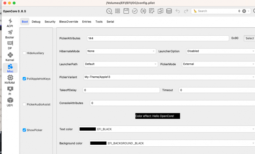This screenshot has width=255, height=154.
Task: Click the list view toolbar icon
Action: coord(118,11)
